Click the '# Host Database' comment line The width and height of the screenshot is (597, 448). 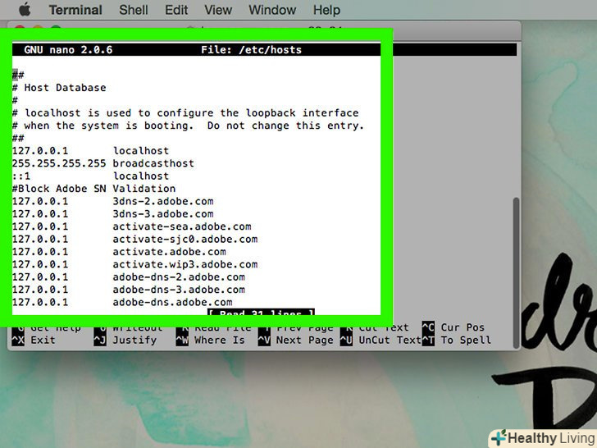(x=59, y=88)
